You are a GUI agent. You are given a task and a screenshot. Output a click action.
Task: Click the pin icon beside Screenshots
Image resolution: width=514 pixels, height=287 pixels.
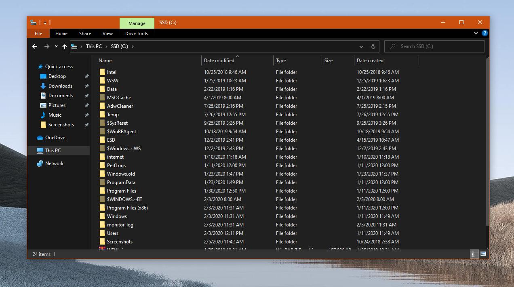[86, 125]
